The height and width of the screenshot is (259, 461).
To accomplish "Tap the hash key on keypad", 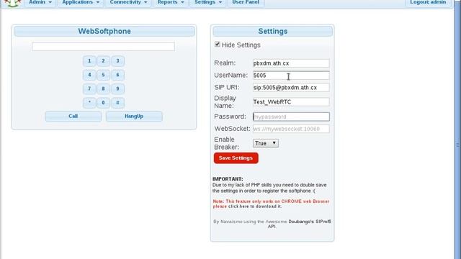I will 117,103.
